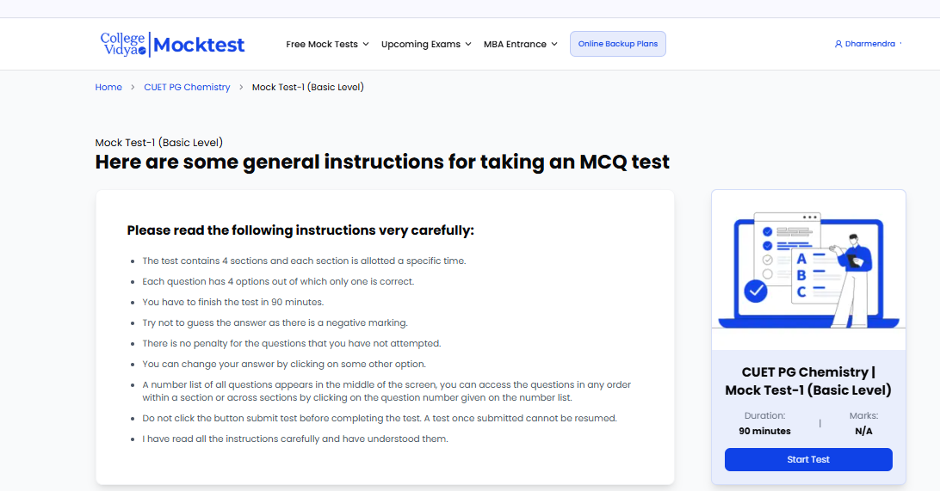Click the first breadcrumb separator arrow after Home
940x491 pixels.
coord(133,88)
